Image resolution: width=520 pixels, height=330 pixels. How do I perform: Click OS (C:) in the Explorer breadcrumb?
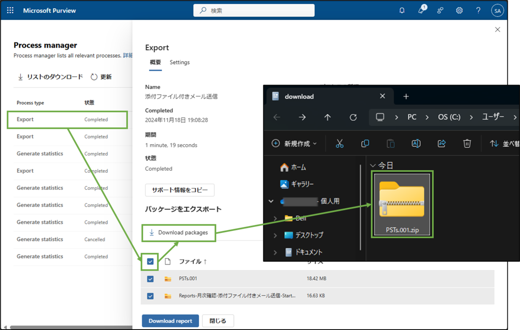pos(448,117)
